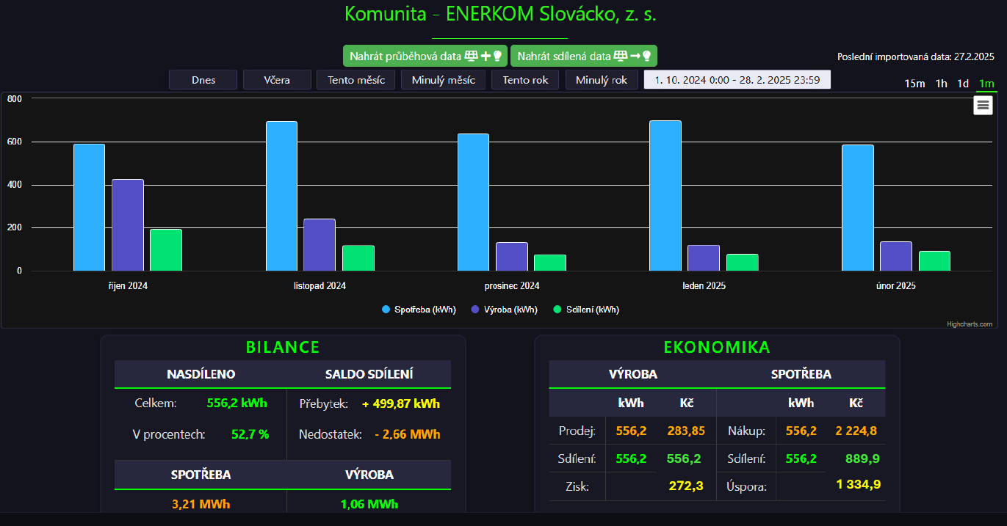Click the Přebytek value + 499,87 kWh

pyautogui.click(x=401, y=404)
